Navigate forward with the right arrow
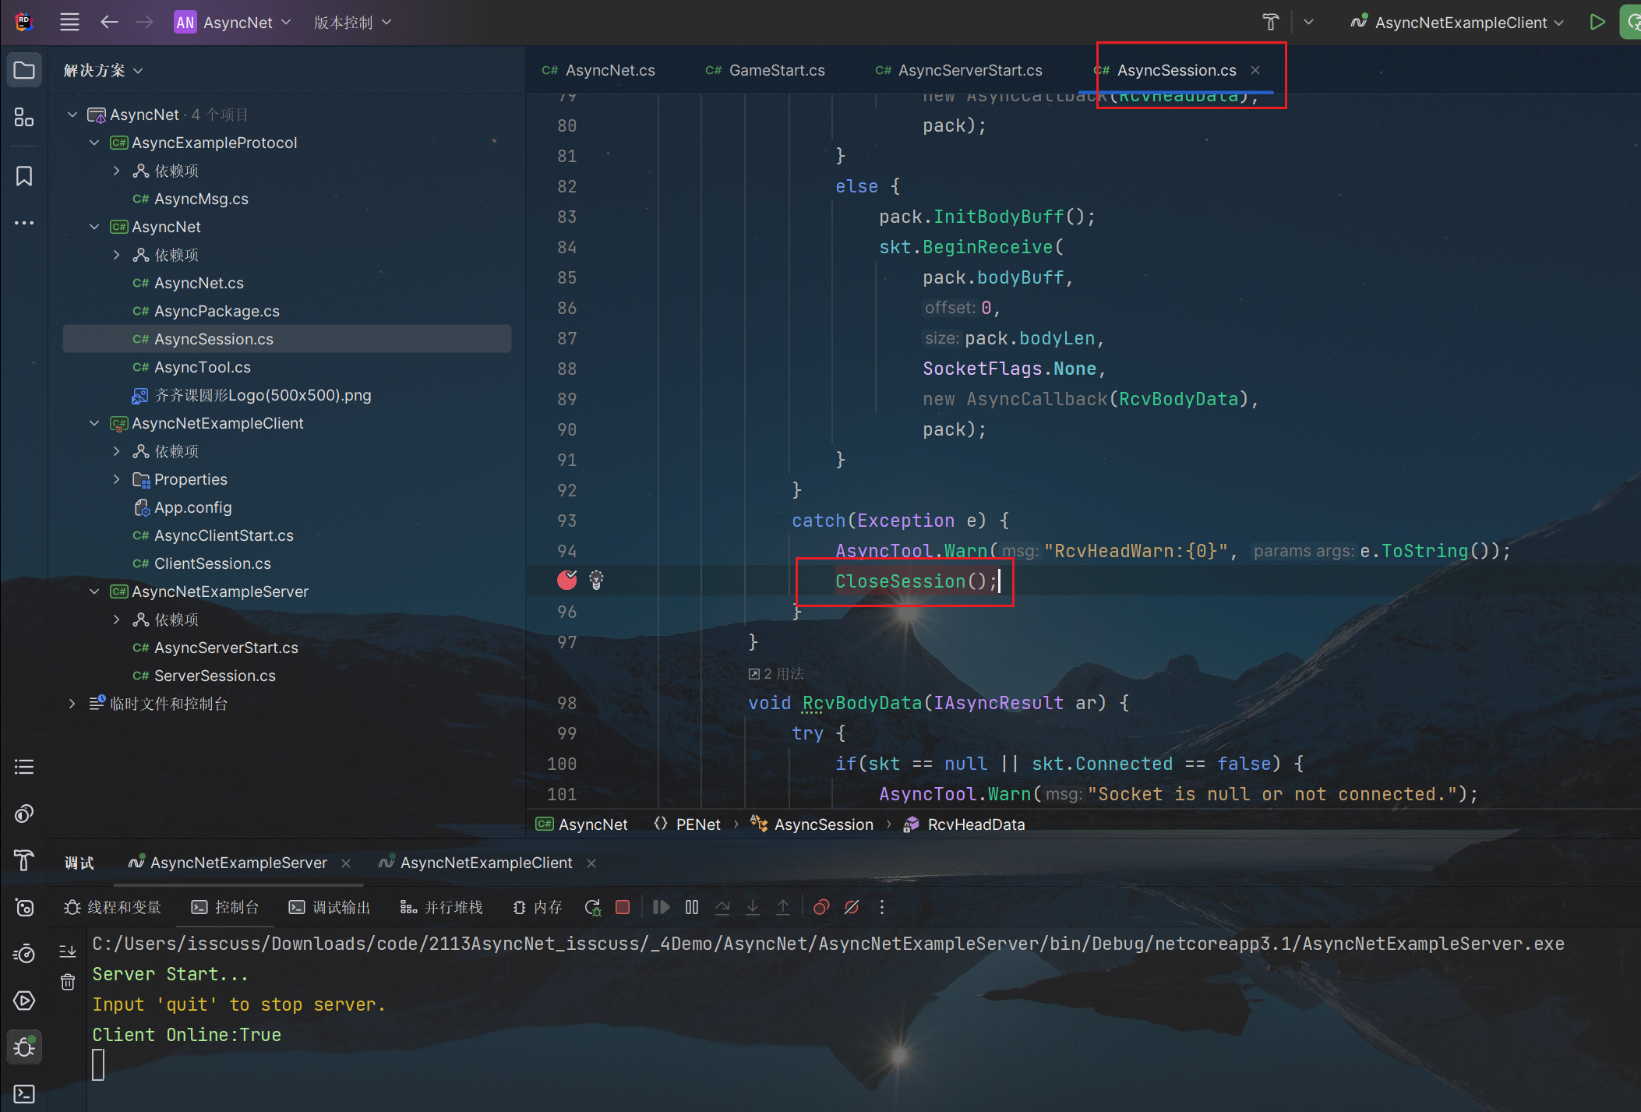The width and height of the screenshot is (1641, 1112). point(145,22)
